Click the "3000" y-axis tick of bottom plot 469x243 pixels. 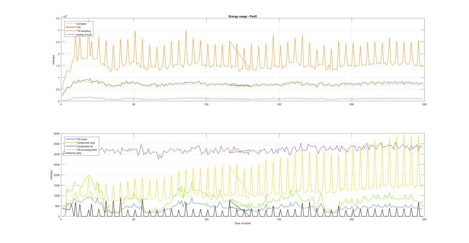pos(57,154)
